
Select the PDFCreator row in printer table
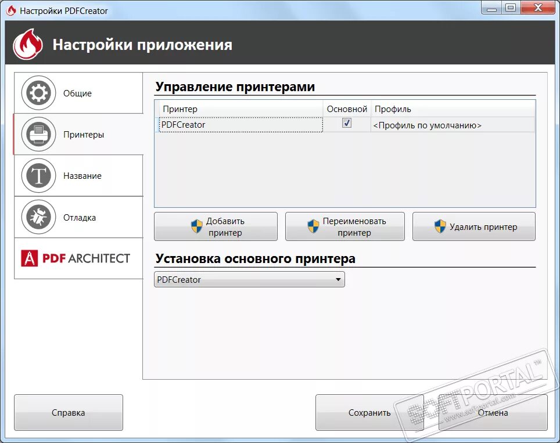pos(346,125)
